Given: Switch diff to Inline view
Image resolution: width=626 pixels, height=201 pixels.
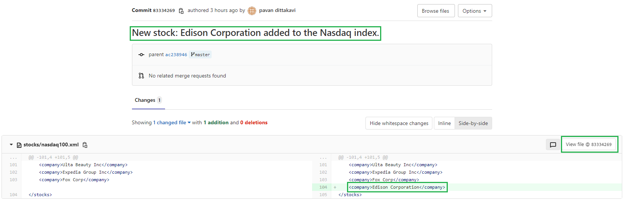Looking at the screenshot, I should 444,123.
